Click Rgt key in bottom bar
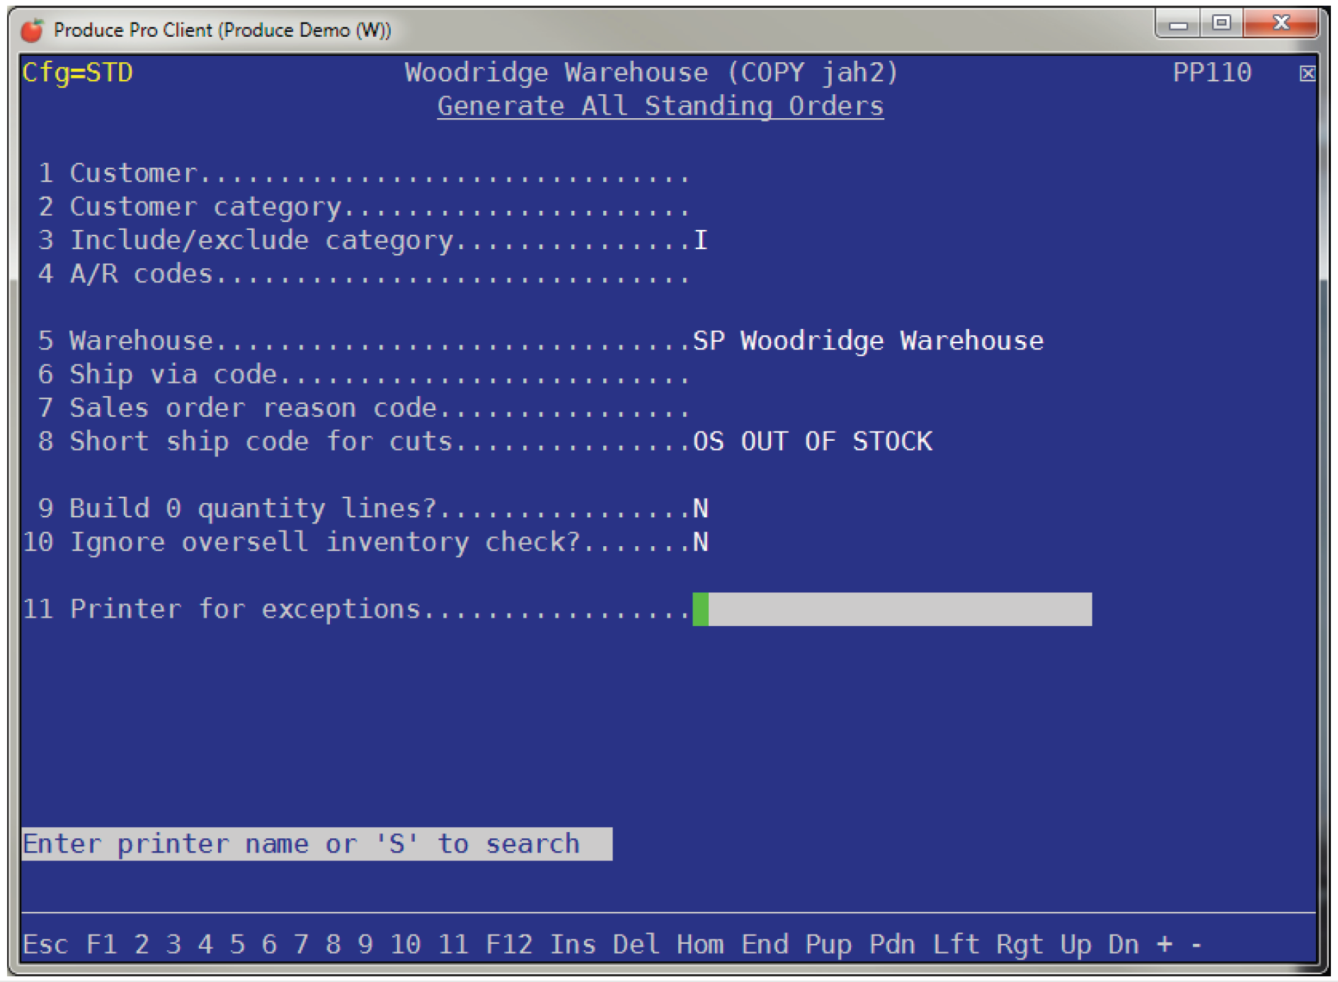This screenshot has width=1338, height=982. click(1020, 945)
